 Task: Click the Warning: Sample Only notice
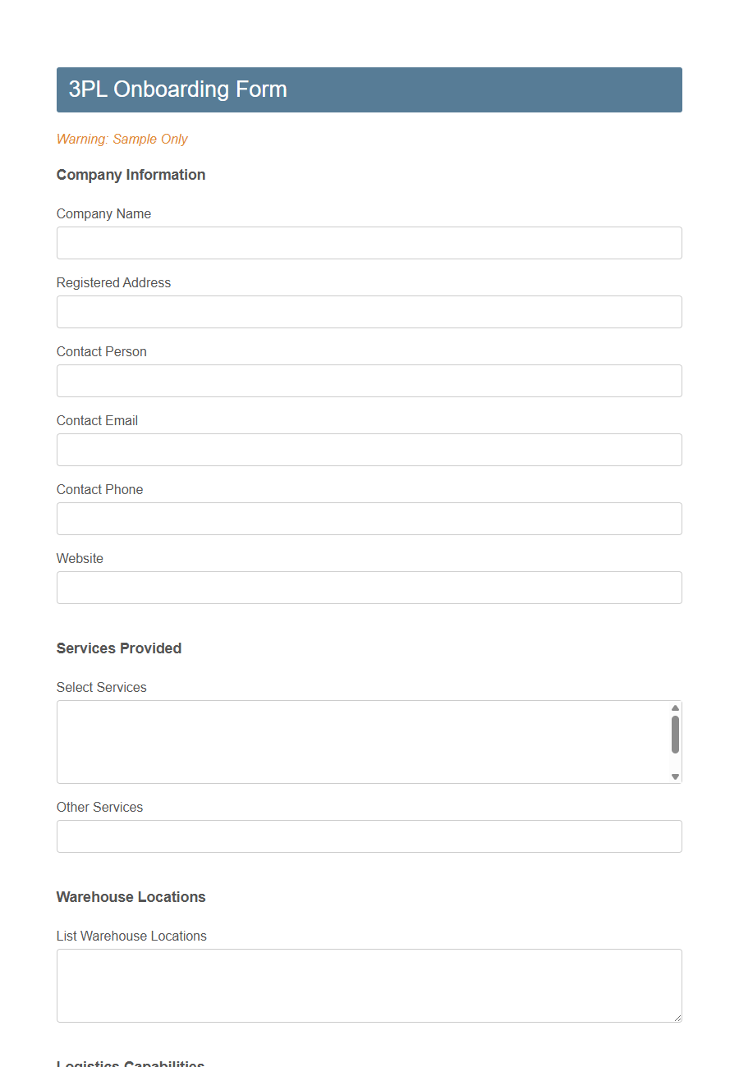pos(122,140)
